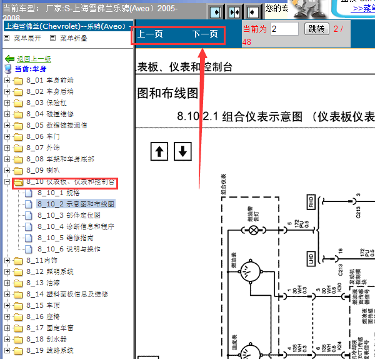Screen dimensions: 375x359
Task: Expand the 8_11 内饰 tree node
Action: [x=7, y=260]
